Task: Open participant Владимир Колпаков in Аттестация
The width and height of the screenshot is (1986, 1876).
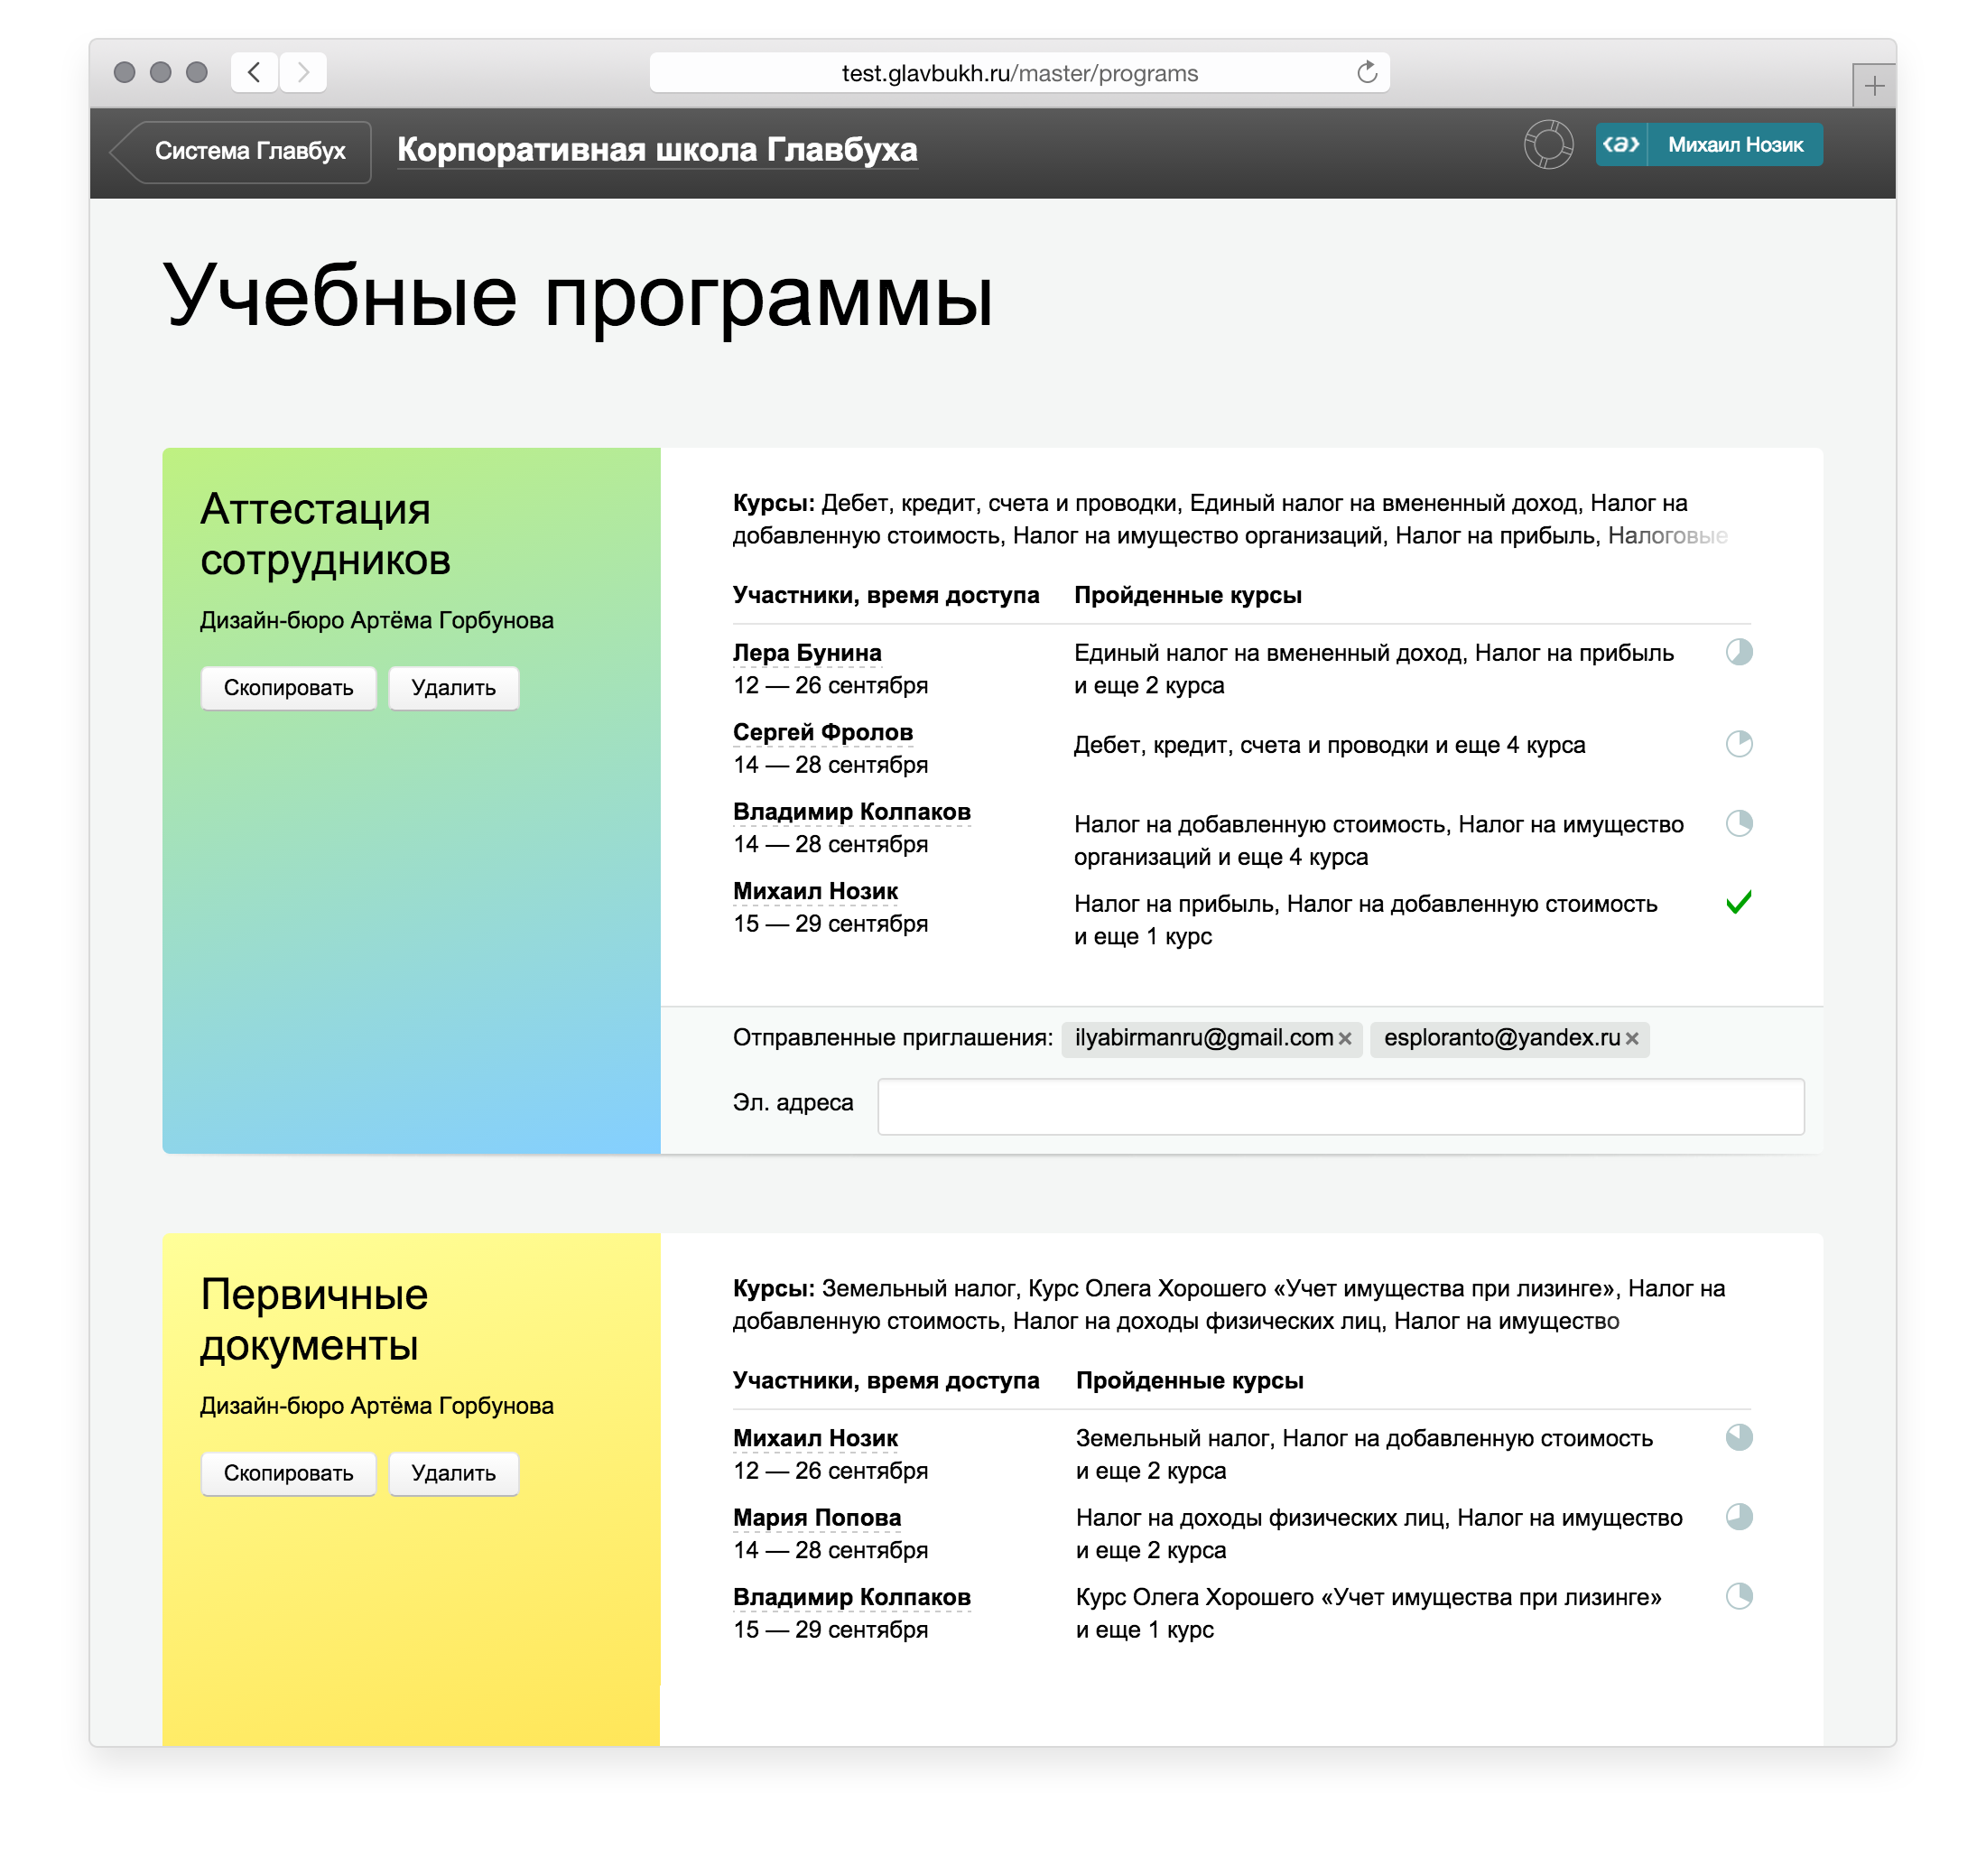Action: [851, 812]
